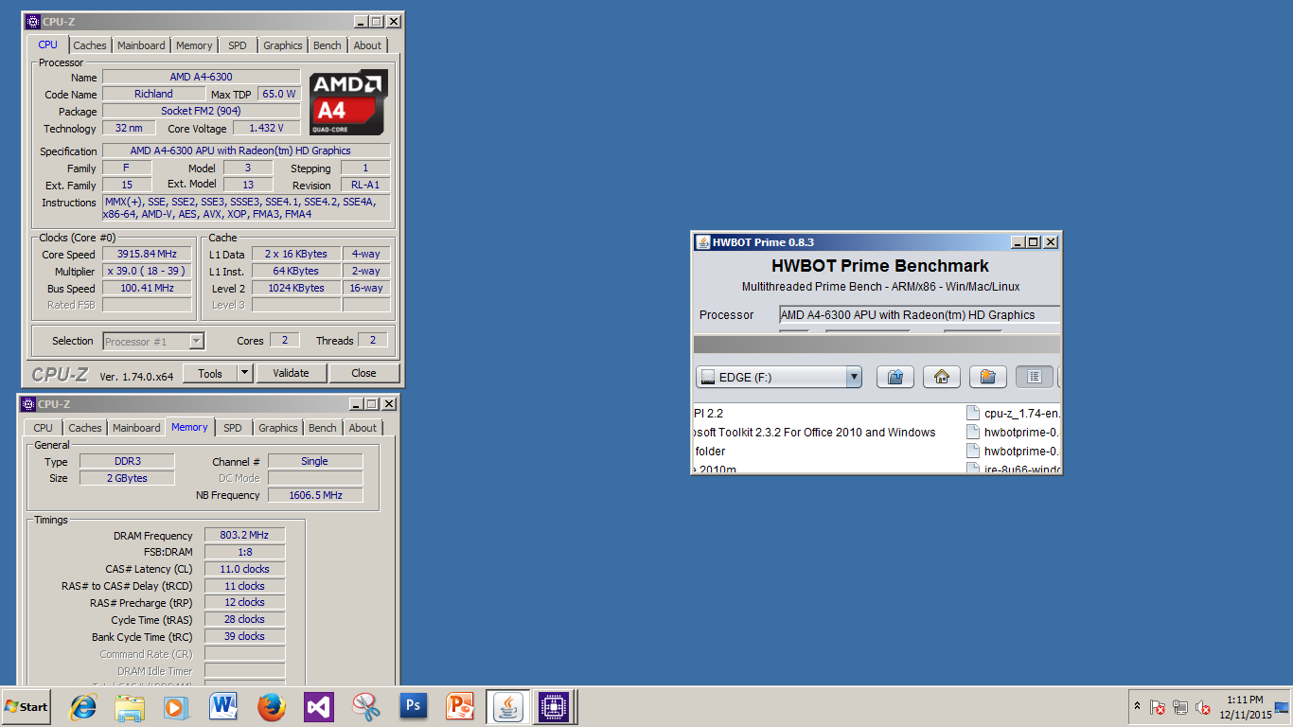
Task: Switch to Caches tab in top CPU-Z window
Action: pyautogui.click(x=90, y=45)
